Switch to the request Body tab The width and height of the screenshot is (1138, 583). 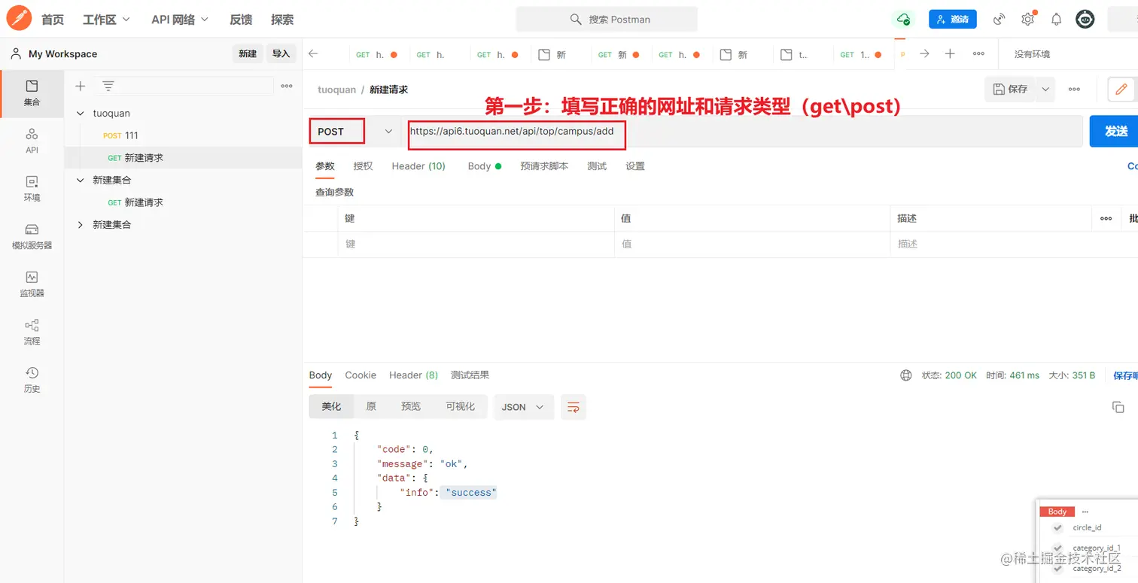[484, 166]
